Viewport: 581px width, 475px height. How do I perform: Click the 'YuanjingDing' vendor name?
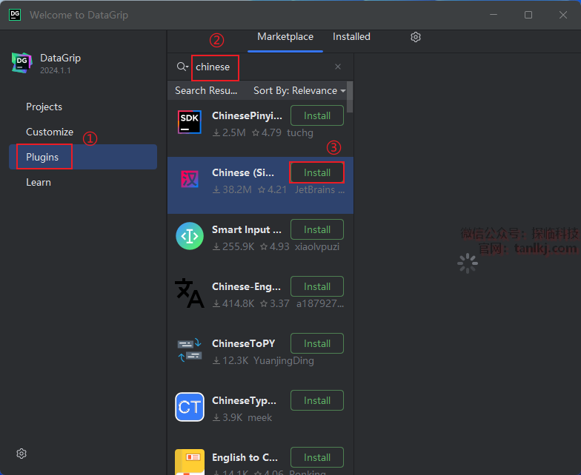point(283,361)
